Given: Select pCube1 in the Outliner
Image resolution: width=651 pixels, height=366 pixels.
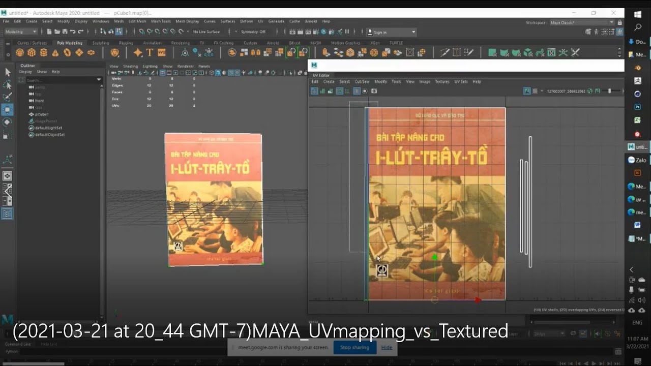Looking at the screenshot, I should (42, 114).
